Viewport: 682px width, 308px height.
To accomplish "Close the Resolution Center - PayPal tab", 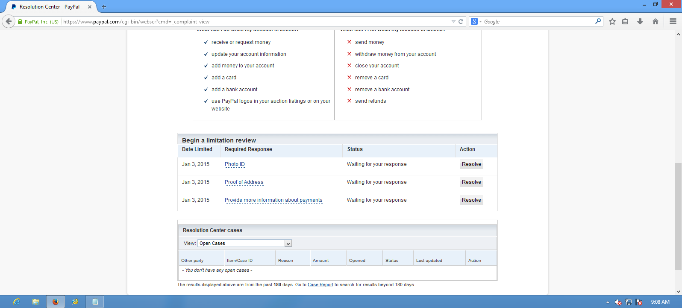I will [x=90, y=7].
